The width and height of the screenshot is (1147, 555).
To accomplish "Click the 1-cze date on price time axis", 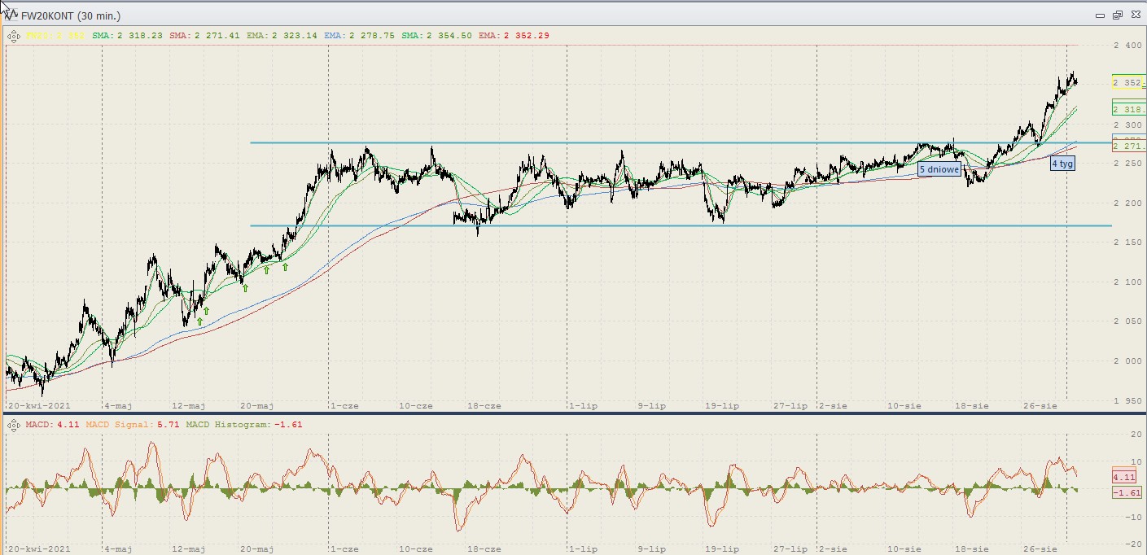I will [x=343, y=405].
